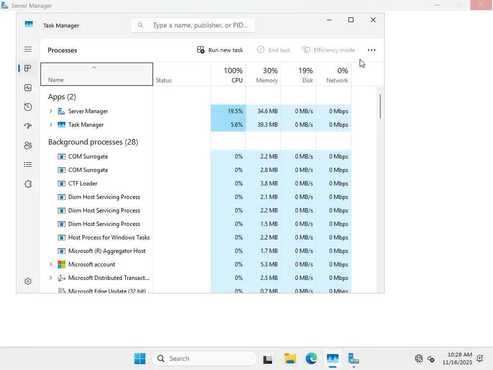Screen dimensions: 493x370
Task: Open the more options ellipsis menu
Action: click(x=372, y=50)
